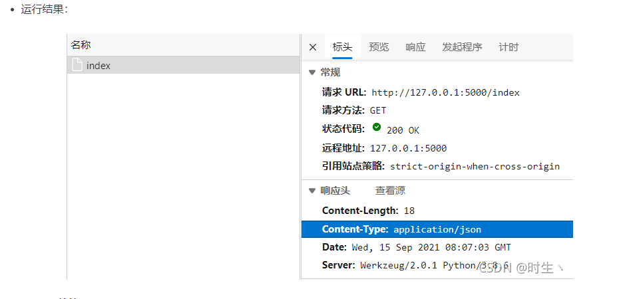The width and height of the screenshot is (627, 299).
Task: Open the 预览 tab
Action: (379, 47)
